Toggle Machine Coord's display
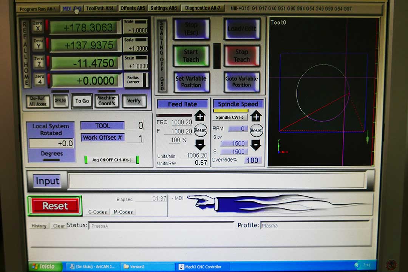The height and width of the screenshot is (272, 408). click(x=107, y=101)
